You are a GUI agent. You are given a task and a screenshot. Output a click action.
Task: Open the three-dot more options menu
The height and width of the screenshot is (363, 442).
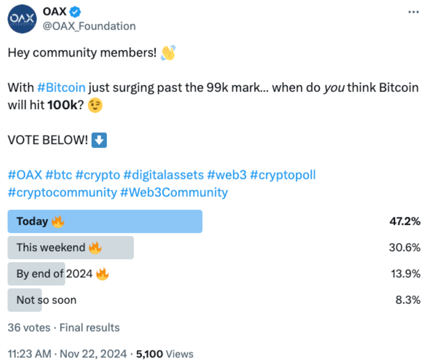(x=413, y=12)
